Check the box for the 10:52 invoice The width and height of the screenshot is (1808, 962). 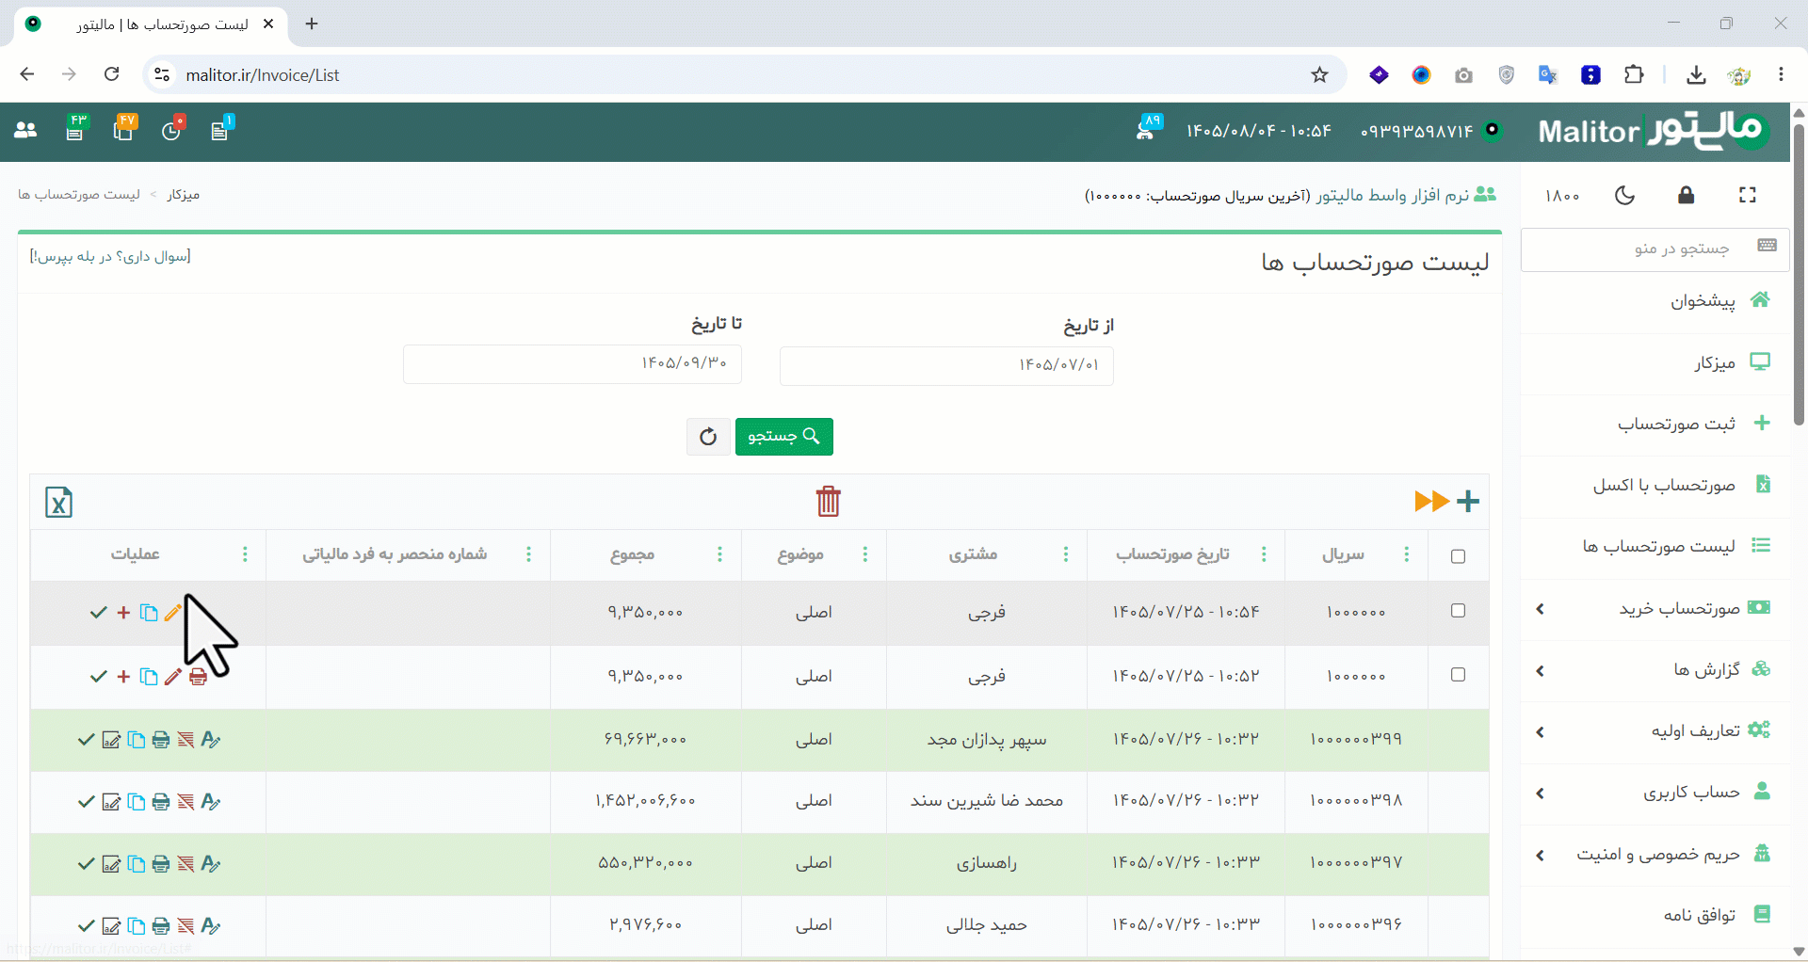[x=1458, y=675]
